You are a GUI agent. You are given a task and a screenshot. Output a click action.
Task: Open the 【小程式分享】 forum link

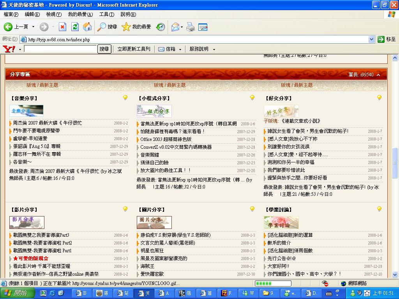click(x=154, y=98)
